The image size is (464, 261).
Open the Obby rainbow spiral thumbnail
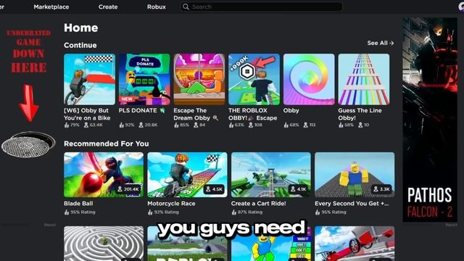[x=309, y=79]
